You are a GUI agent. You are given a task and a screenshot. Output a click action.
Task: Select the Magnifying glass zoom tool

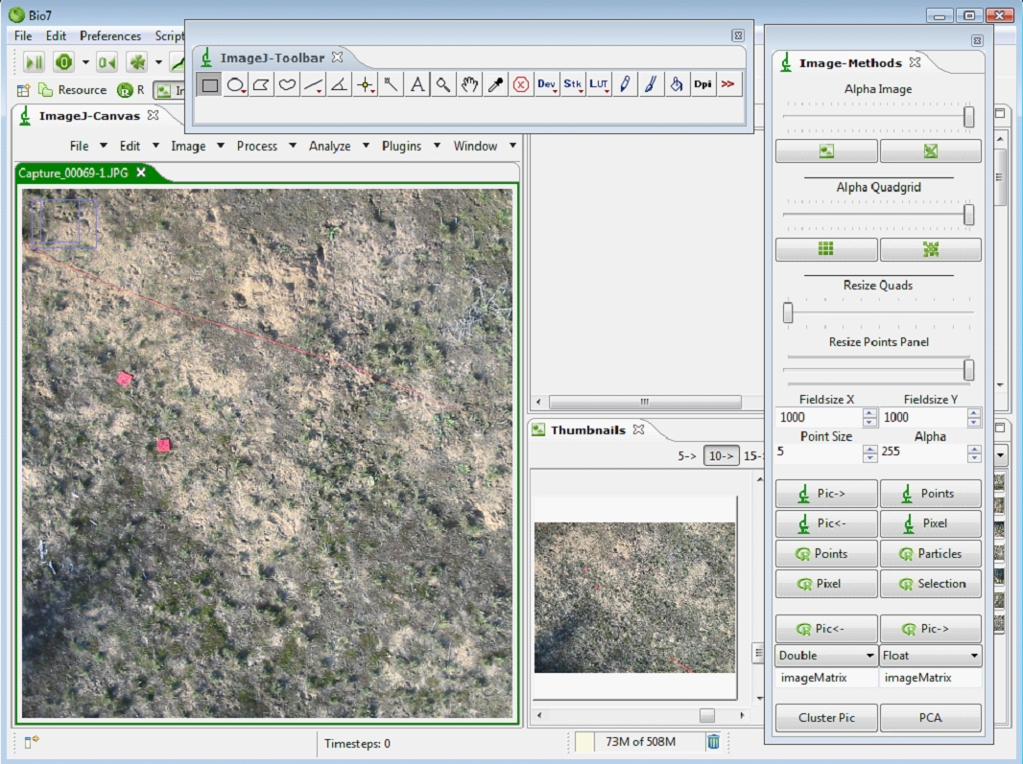click(442, 84)
